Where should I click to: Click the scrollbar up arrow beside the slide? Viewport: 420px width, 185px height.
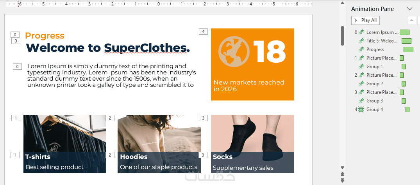[342, 3]
